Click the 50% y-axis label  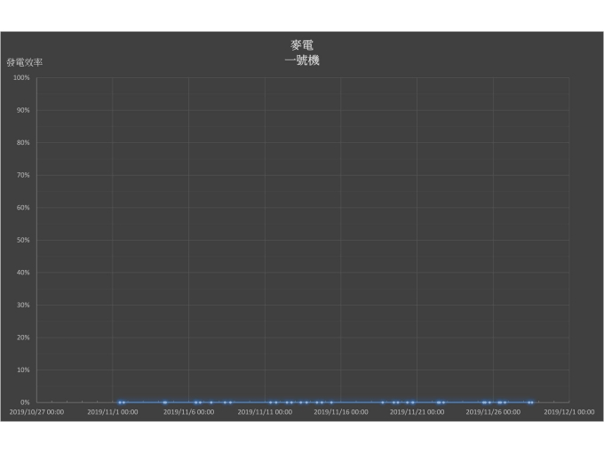[x=23, y=241]
